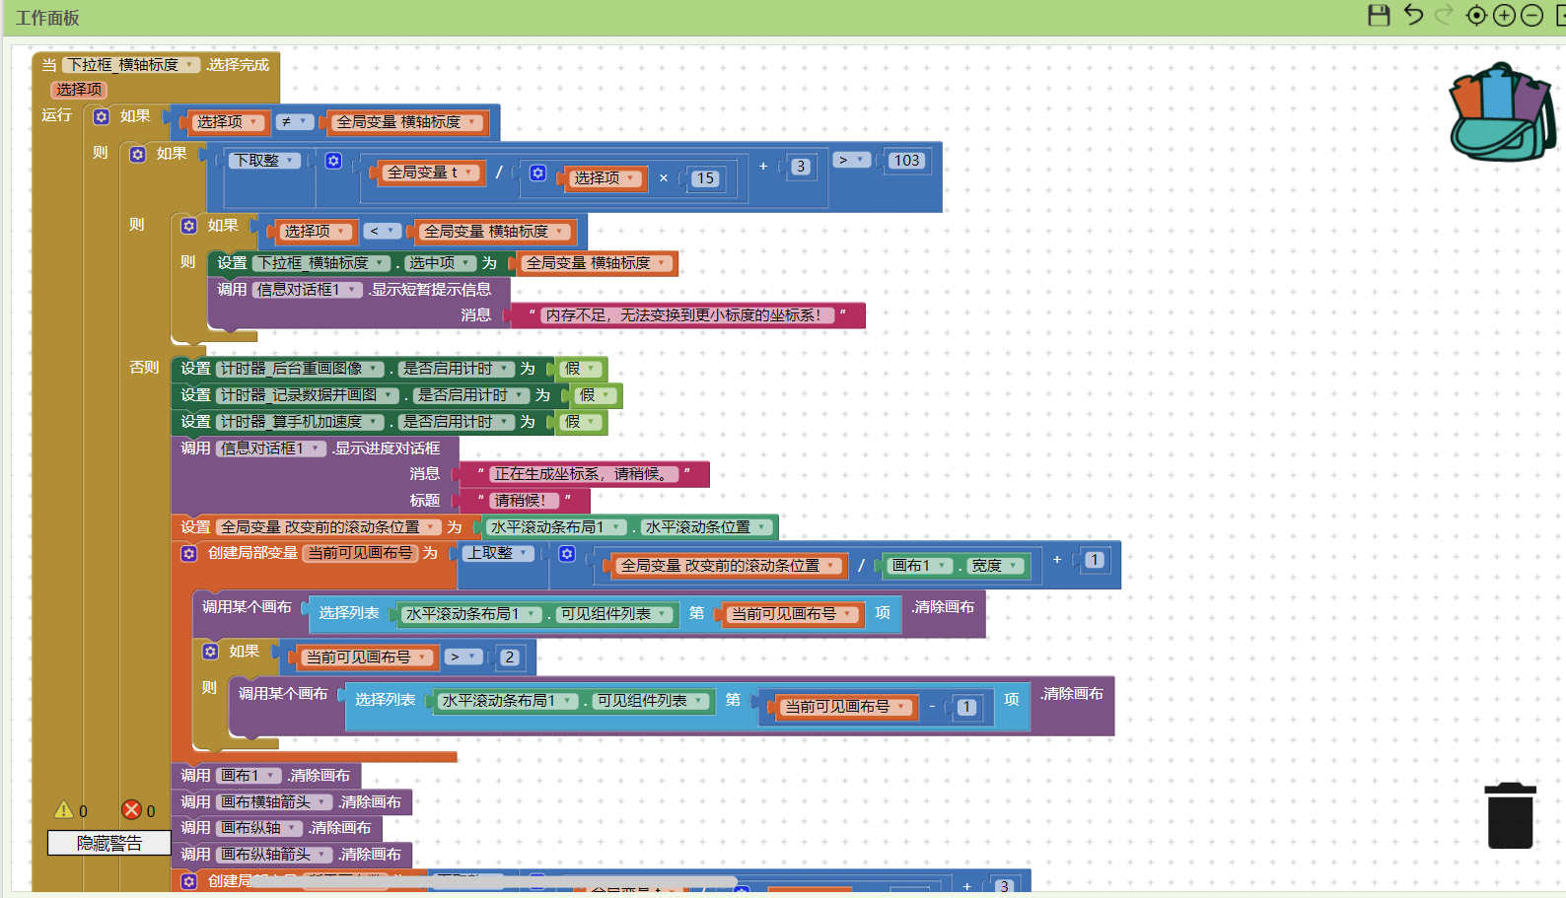The width and height of the screenshot is (1566, 898).
Task: Click the gear icon on the outermost 如果 block
Action: tap(102, 117)
